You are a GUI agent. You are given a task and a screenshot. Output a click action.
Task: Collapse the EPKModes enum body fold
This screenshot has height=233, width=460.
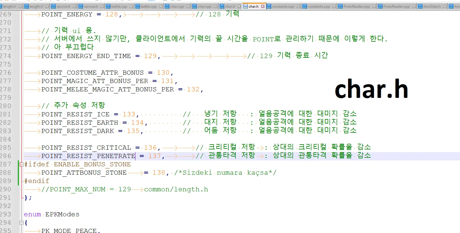(x=21, y=223)
